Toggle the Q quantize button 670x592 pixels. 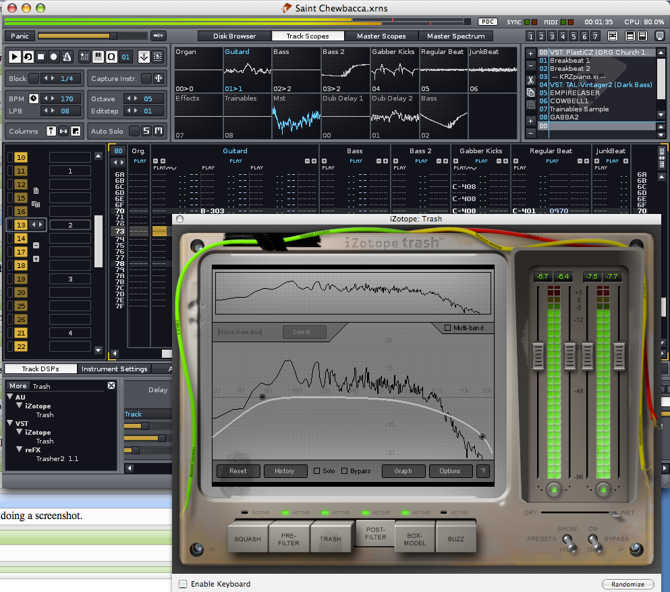click(111, 57)
